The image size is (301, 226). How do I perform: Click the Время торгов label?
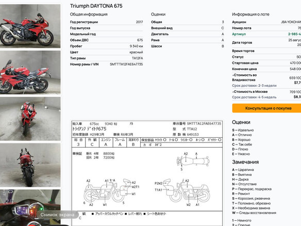243,51
